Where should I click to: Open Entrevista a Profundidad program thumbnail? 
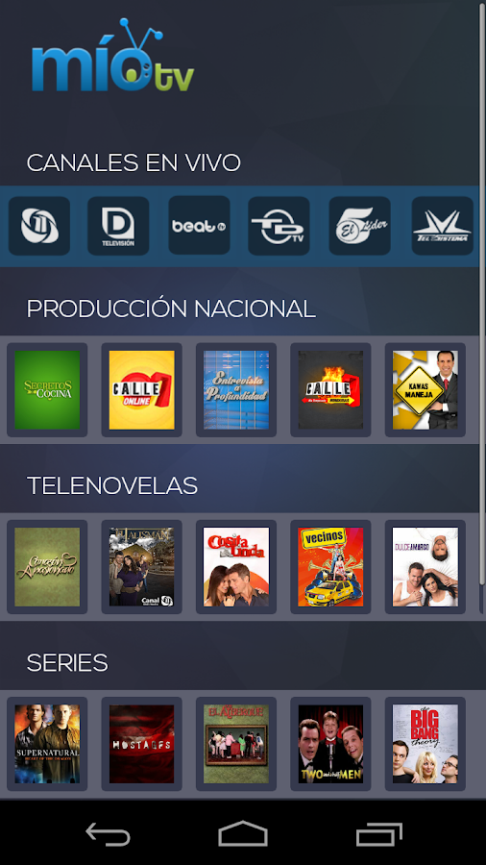coord(236,390)
